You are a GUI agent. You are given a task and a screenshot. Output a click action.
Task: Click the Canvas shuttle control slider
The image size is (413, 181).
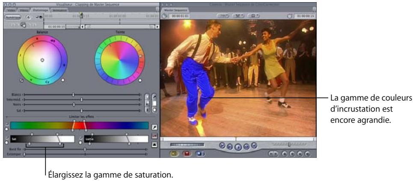[x=289, y=144]
